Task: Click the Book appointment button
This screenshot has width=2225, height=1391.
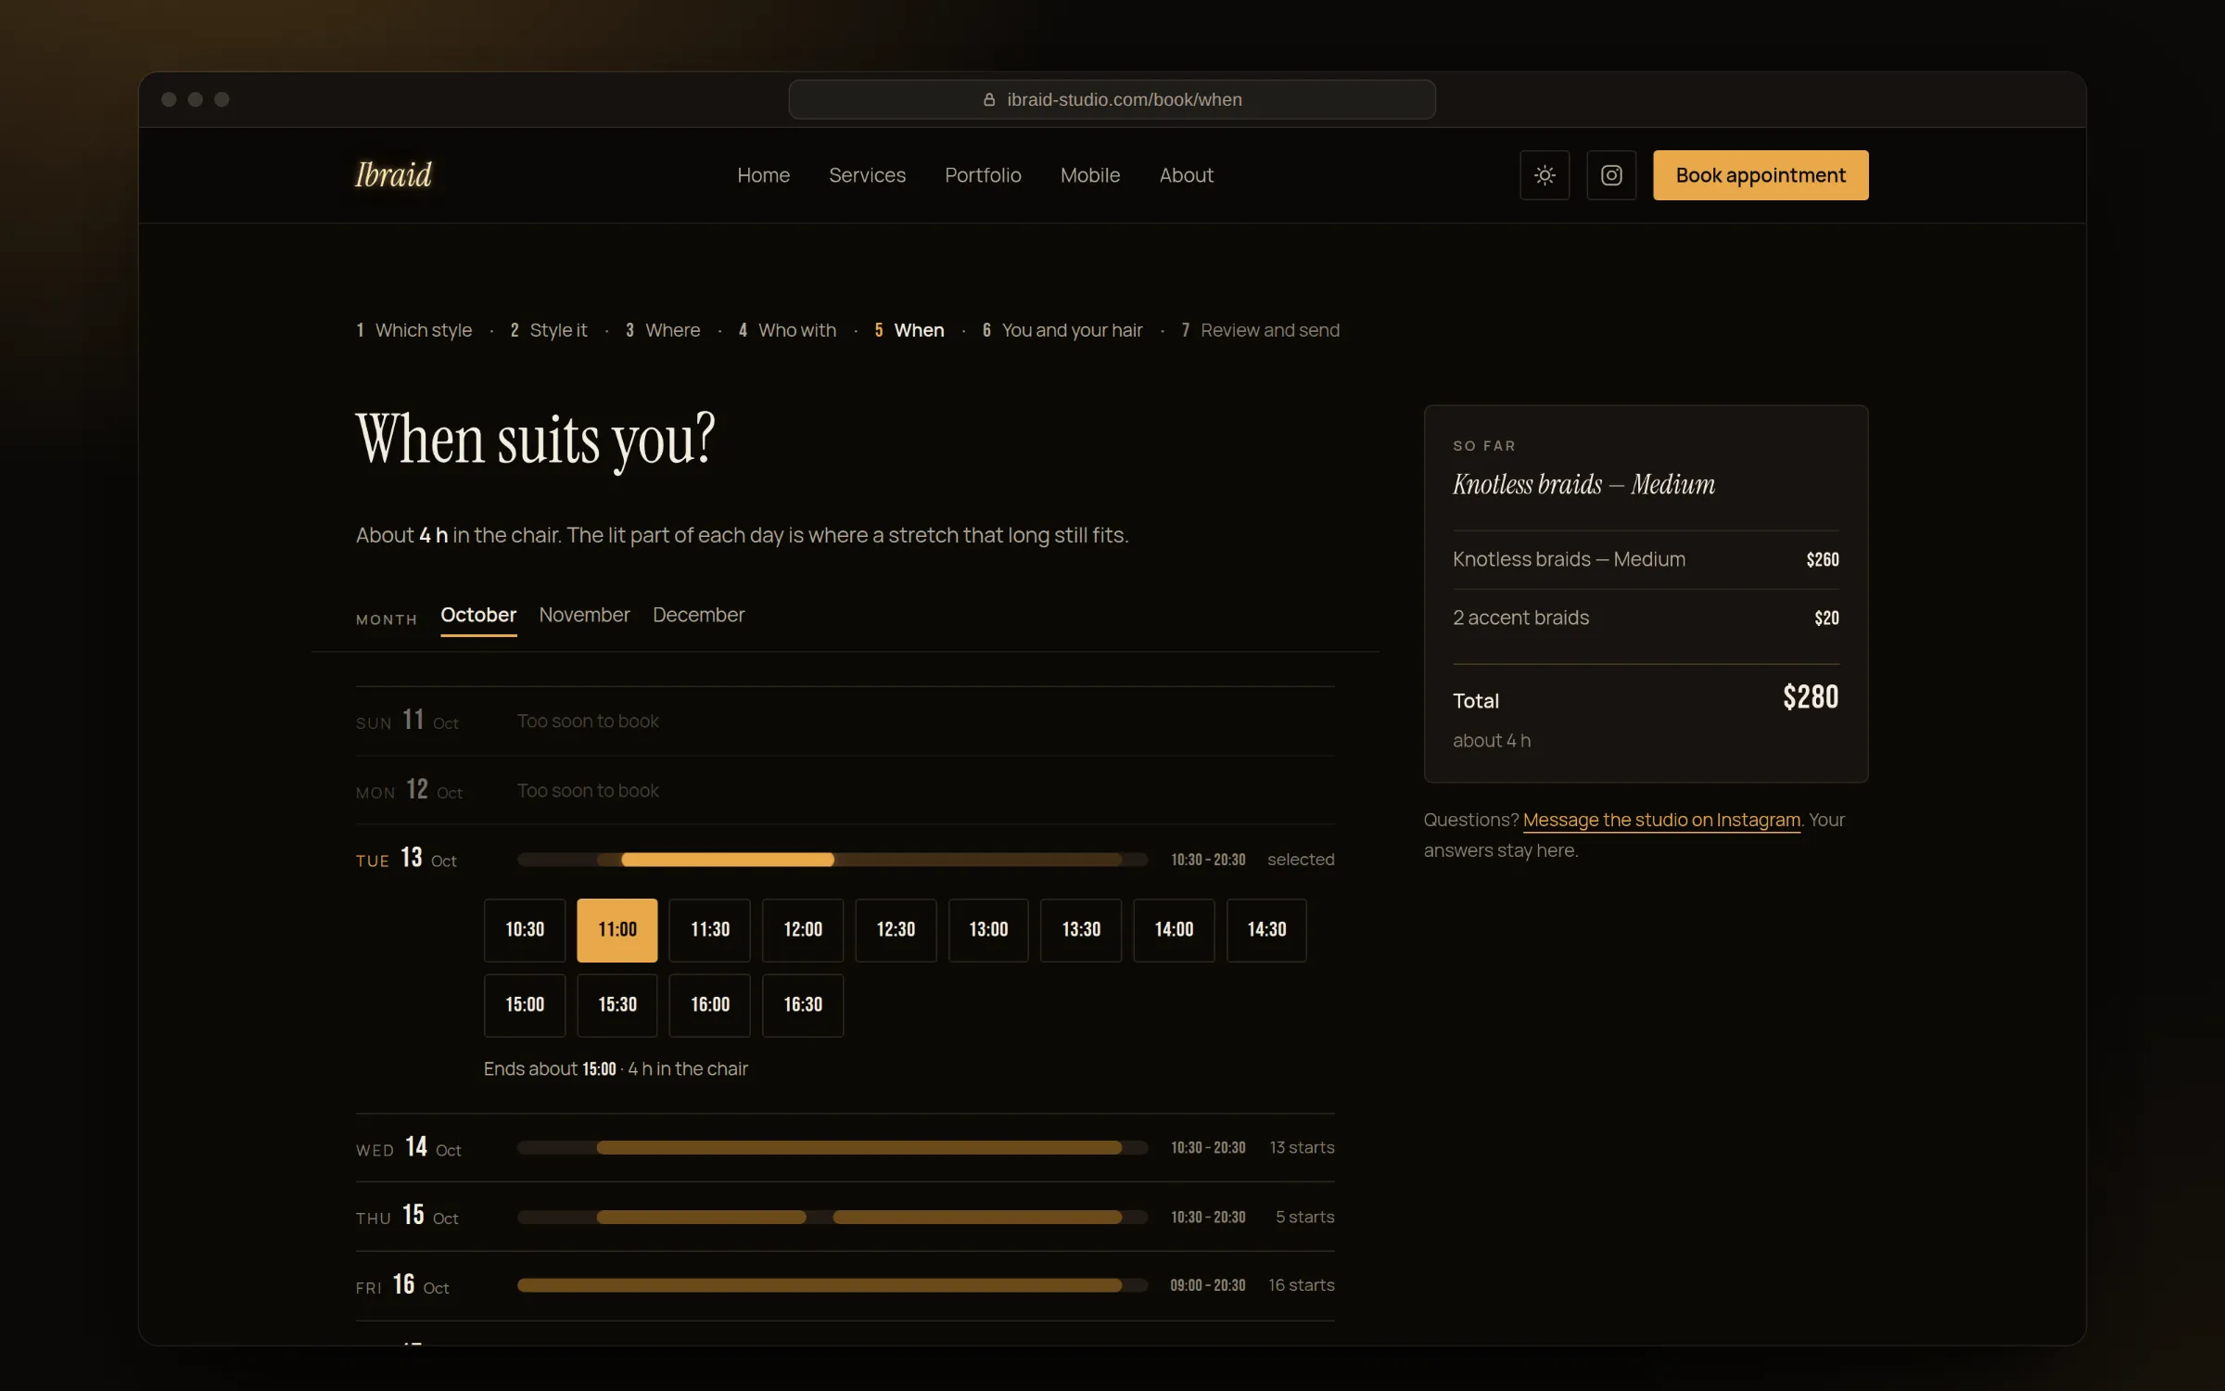Action: pos(1761,175)
